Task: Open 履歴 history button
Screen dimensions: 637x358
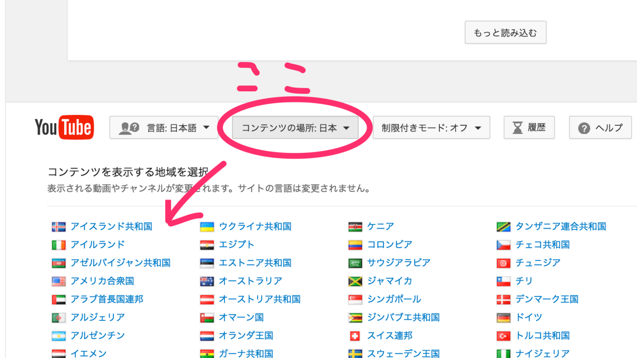Action: coord(529,128)
